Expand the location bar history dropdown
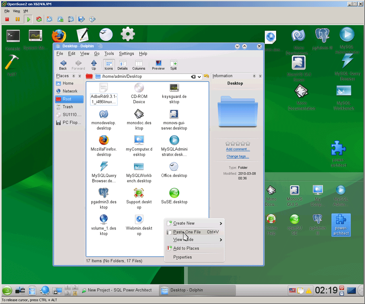 (200, 77)
